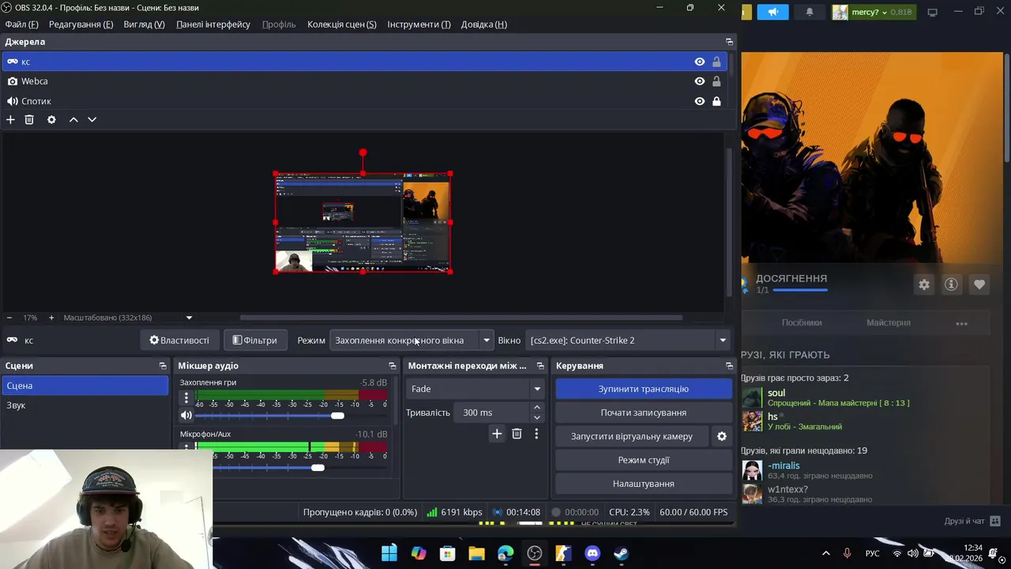Zoom out preview with minus icon
1011x569 pixels.
[x=9, y=318]
